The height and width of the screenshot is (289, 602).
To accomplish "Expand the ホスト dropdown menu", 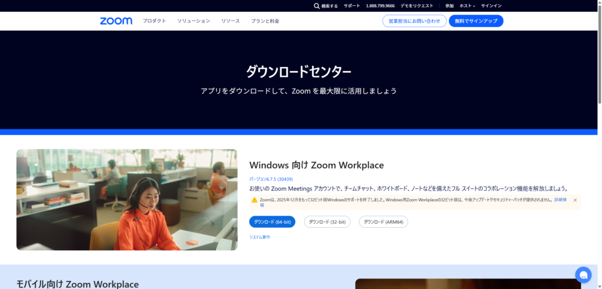I will click(467, 6).
